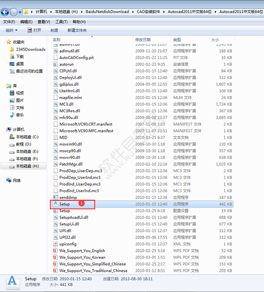Select upiconfig XML file icon
Image resolution: width=264 pixels, height=292 pixels.
point(55,244)
